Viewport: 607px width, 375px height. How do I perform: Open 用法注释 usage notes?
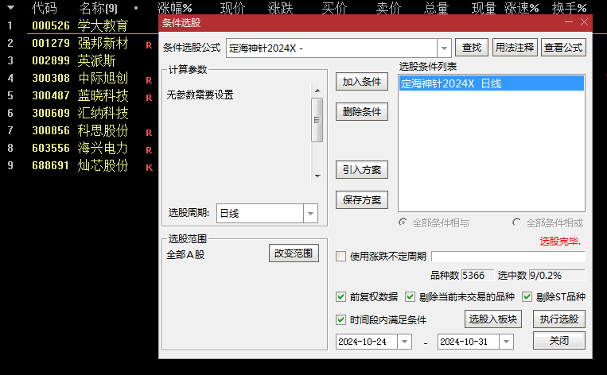tap(515, 48)
